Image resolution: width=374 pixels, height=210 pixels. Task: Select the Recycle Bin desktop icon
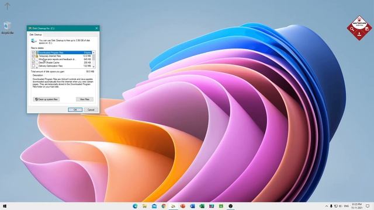click(x=7, y=27)
